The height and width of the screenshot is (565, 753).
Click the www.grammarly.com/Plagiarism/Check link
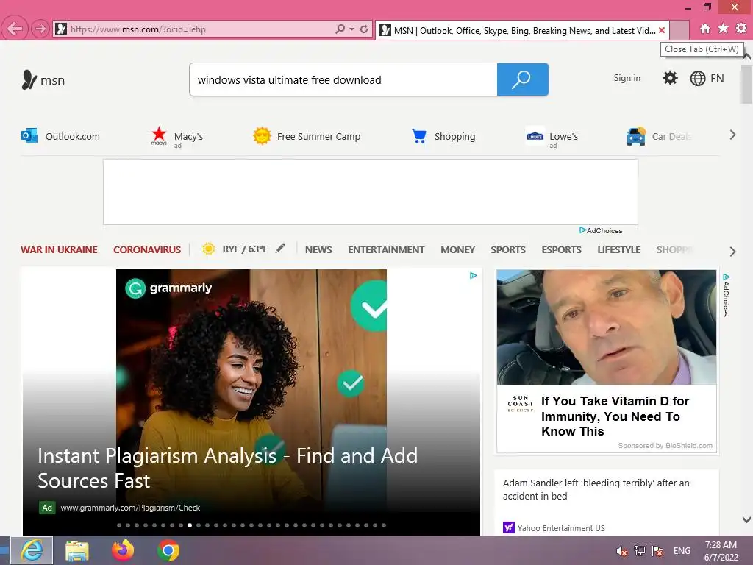point(130,508)
